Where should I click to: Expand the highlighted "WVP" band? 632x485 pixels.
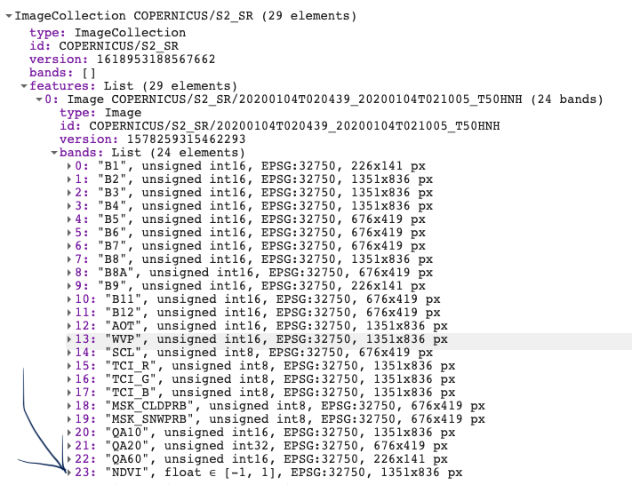69,339
